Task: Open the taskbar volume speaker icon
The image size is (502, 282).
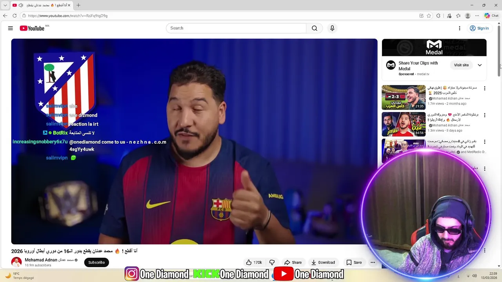Action: tap(475, 276)
